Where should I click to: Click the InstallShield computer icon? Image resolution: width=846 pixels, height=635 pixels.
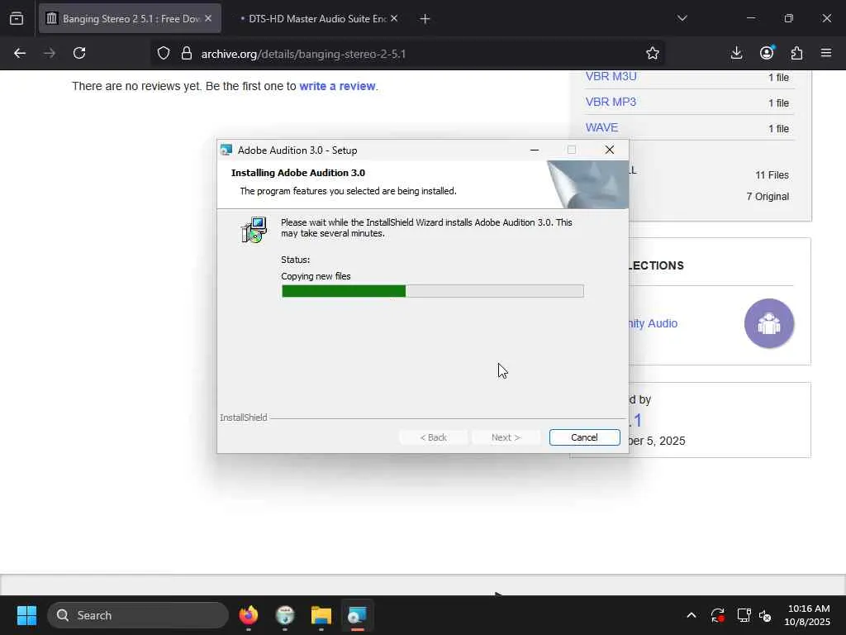[x=254, y=230]
